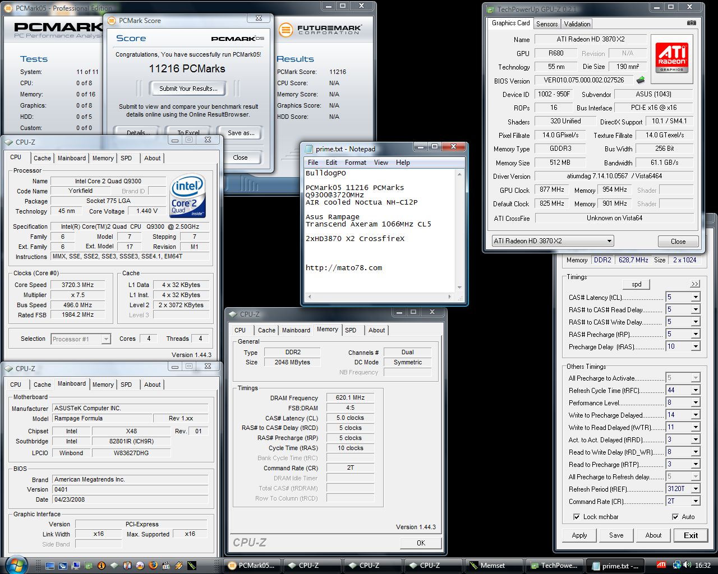
Task: Click the GPU-Z BIOS save chip icon
Action: [x=640, y=80]
